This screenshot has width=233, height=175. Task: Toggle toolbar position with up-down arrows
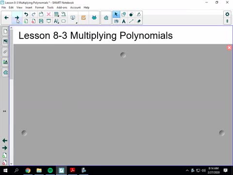[227, 21]
